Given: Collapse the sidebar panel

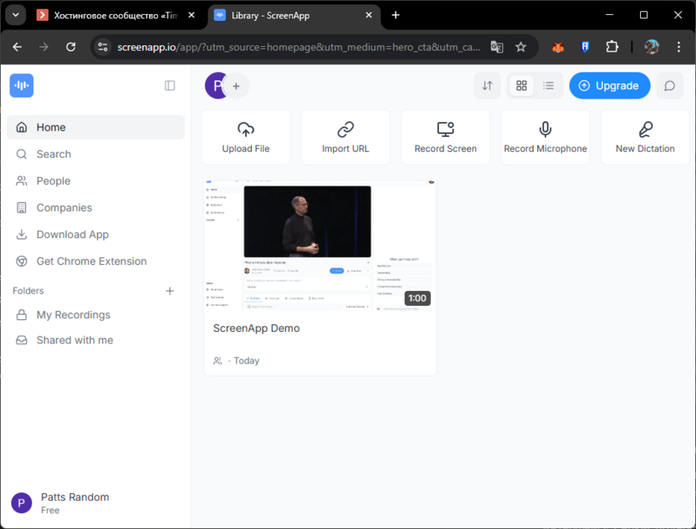Looking at the screenshot, I should click(170, 85).
